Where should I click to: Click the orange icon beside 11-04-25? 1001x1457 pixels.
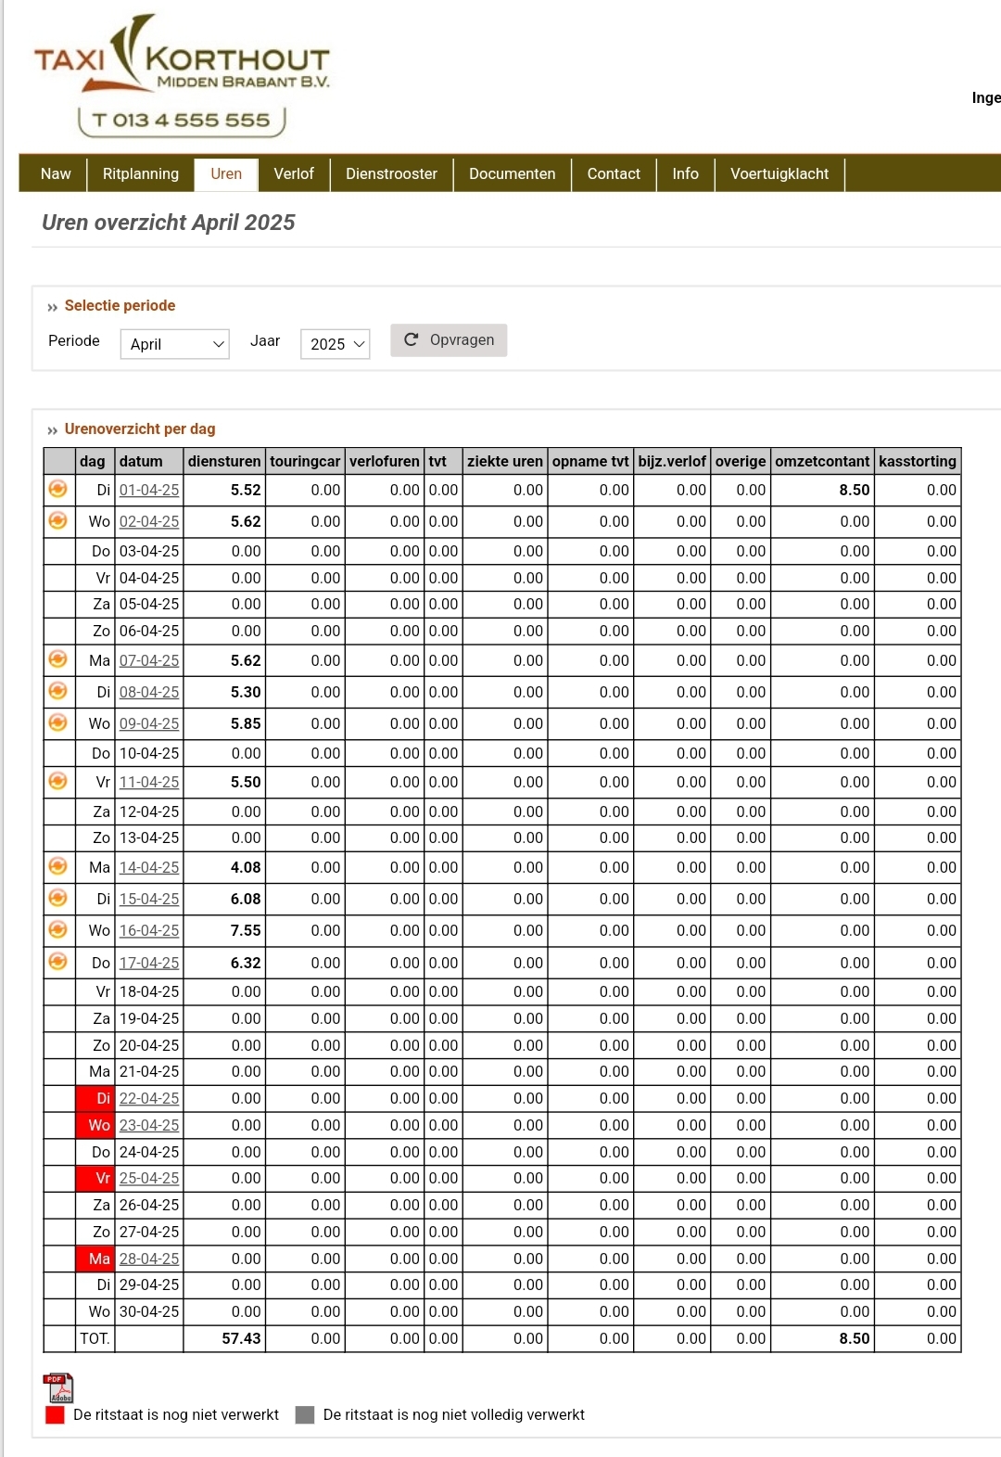point(57,781)
